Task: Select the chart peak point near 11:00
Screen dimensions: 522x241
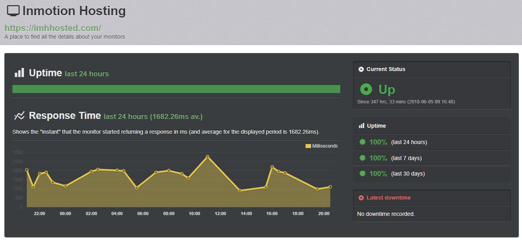Action: (207, 156)
